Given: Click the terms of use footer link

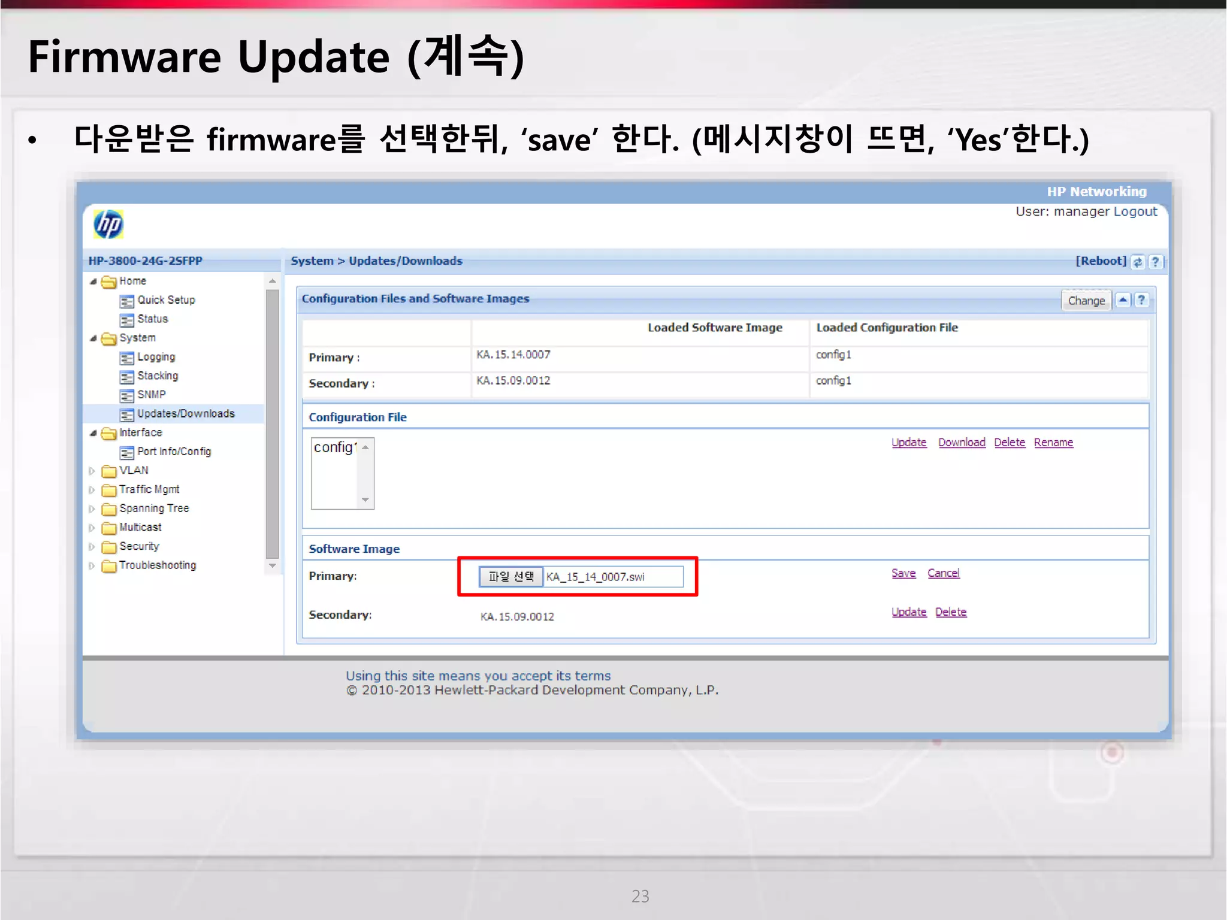Looking at the screenshot, I should (x=478, y=676).
